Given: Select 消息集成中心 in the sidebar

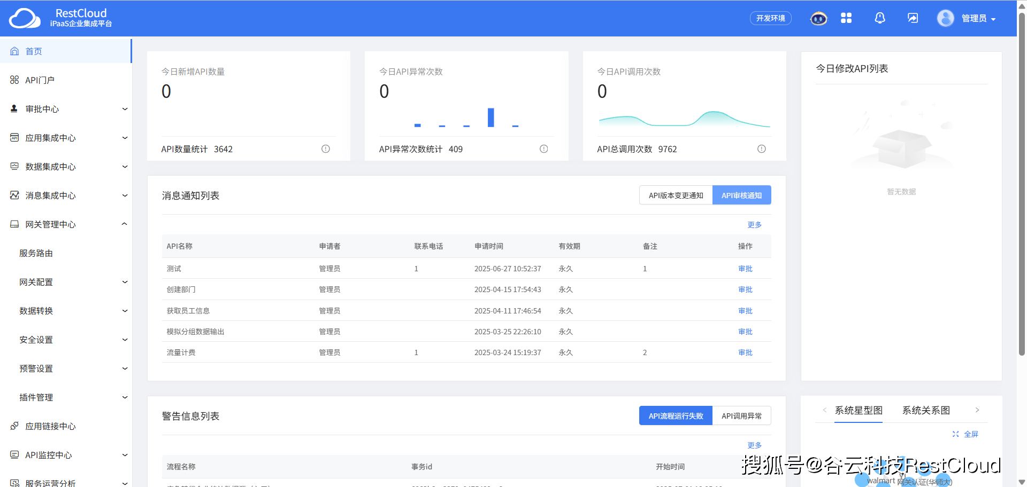Looking at the screenshot, I should (49, 195).
